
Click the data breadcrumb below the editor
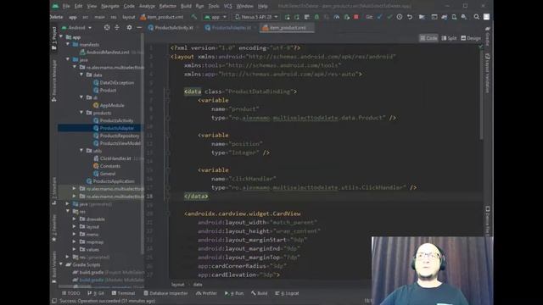click(x=198, y=285)
